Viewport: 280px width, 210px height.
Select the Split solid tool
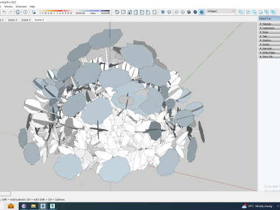[x=273, y=12]
